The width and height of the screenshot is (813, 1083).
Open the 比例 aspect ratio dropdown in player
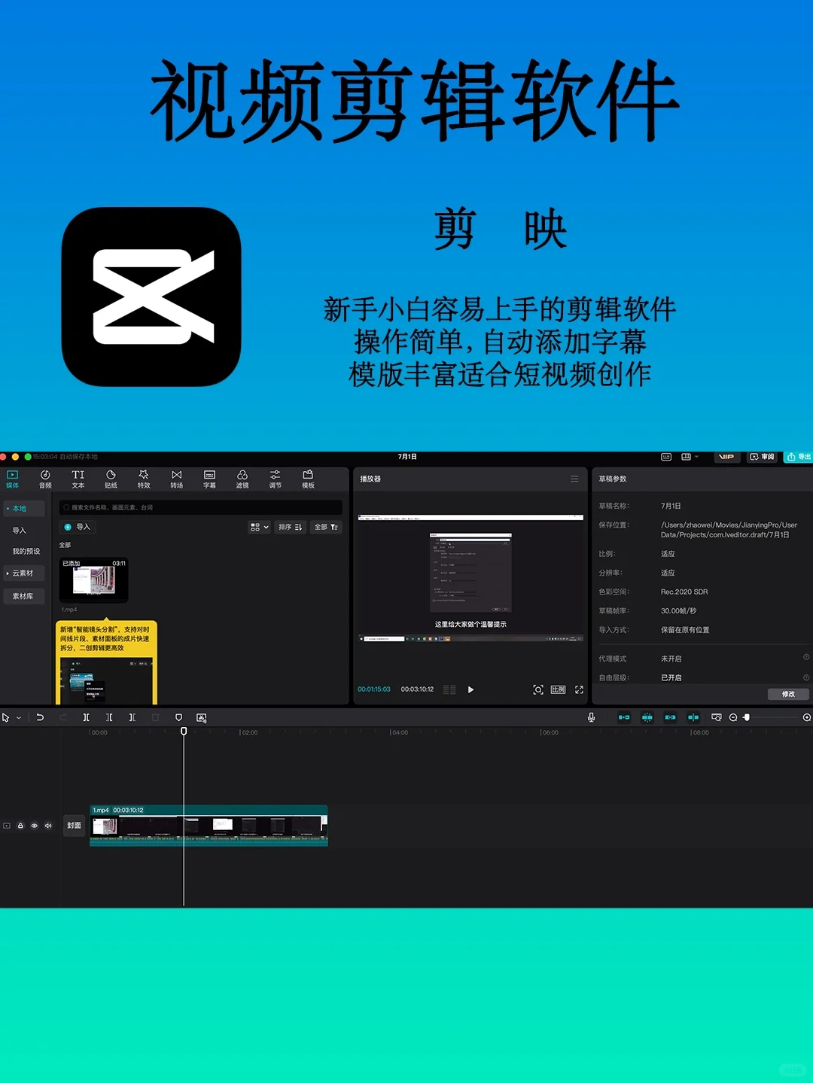coord(559,689)
